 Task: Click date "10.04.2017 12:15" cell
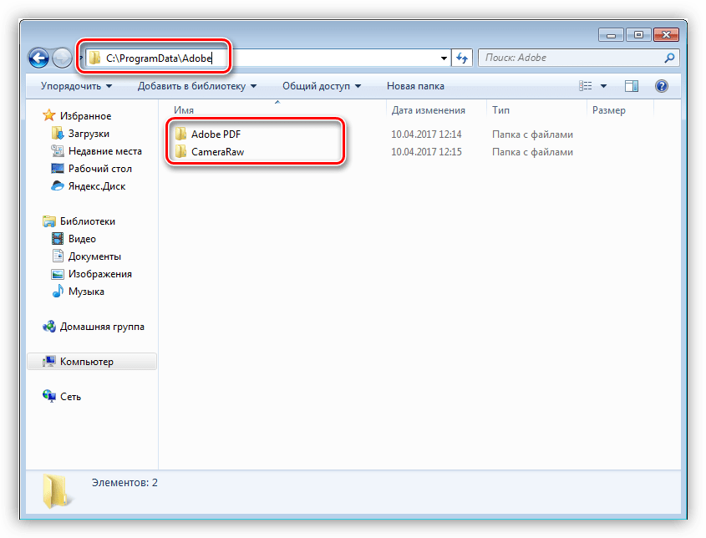(426, 152)
